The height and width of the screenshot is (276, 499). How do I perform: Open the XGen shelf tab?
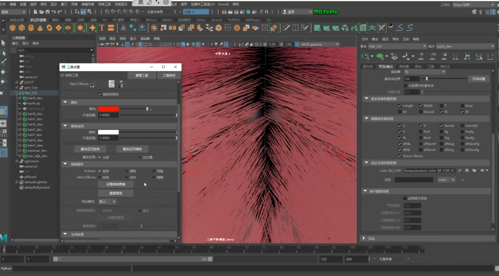click(201, 20)
